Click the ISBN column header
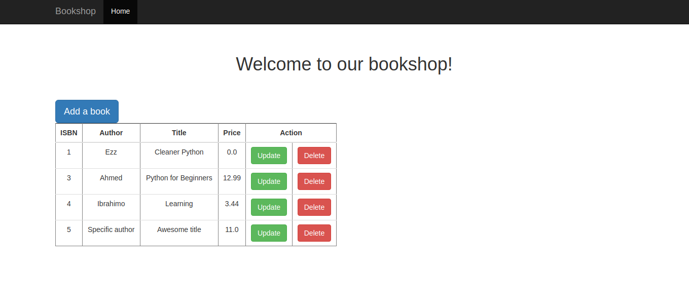Viewport: 689px width, 306px height. (69, 132)
